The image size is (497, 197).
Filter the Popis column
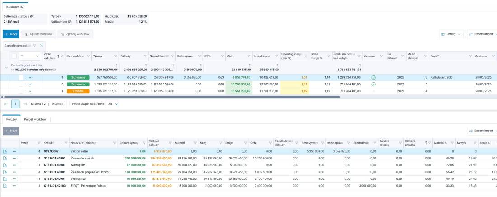(470, 56)
